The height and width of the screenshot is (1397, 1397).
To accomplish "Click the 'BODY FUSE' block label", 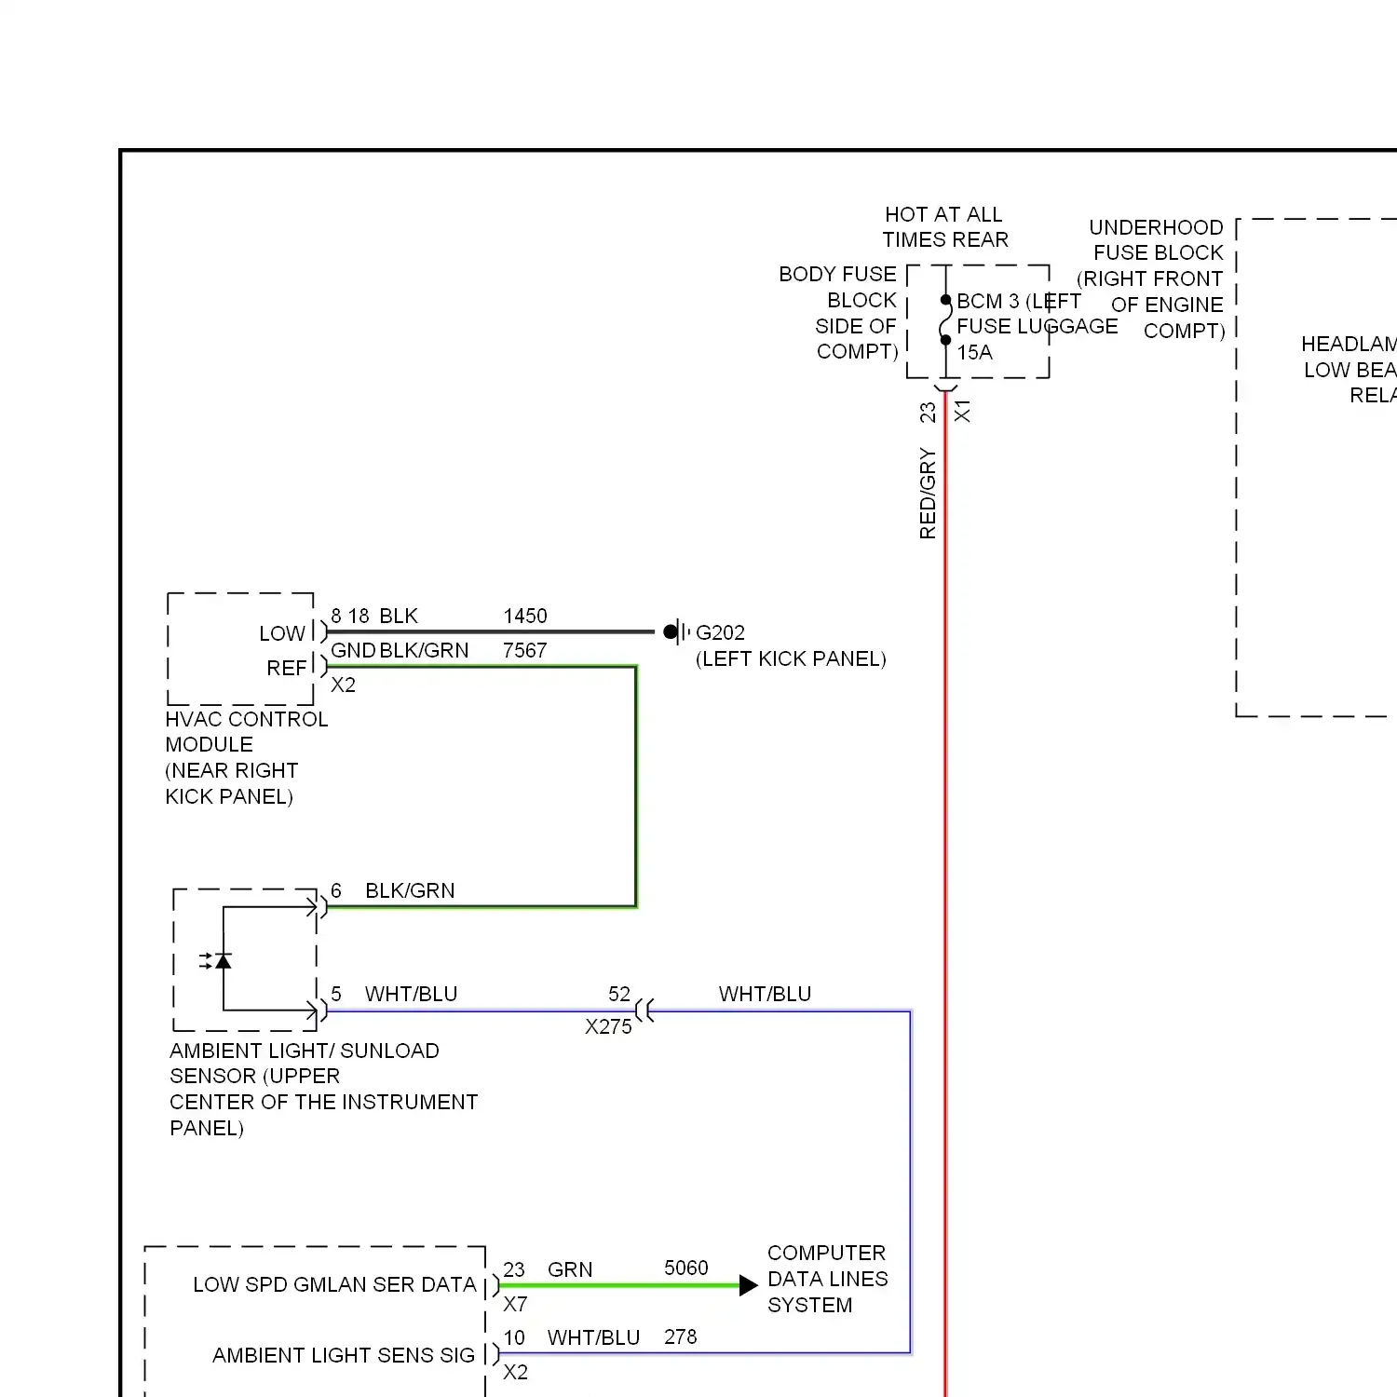I will pos(837,274).
